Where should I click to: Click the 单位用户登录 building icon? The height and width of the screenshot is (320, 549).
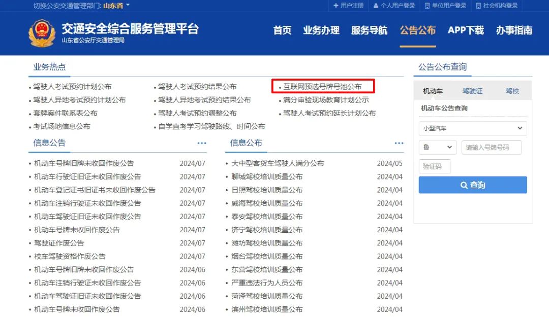(x=427, y=6)
